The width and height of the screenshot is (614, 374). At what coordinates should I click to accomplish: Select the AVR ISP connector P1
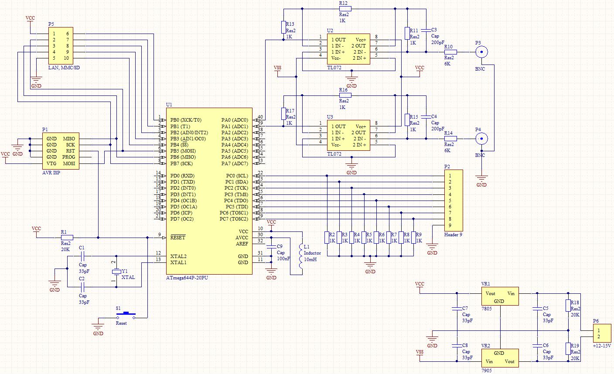61,151
